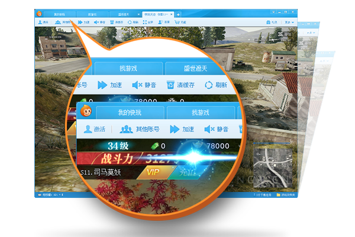355x237 pixels.
Task: Click the enlarged 清缓存 trash icon in the magnifier
Action: 170,85
